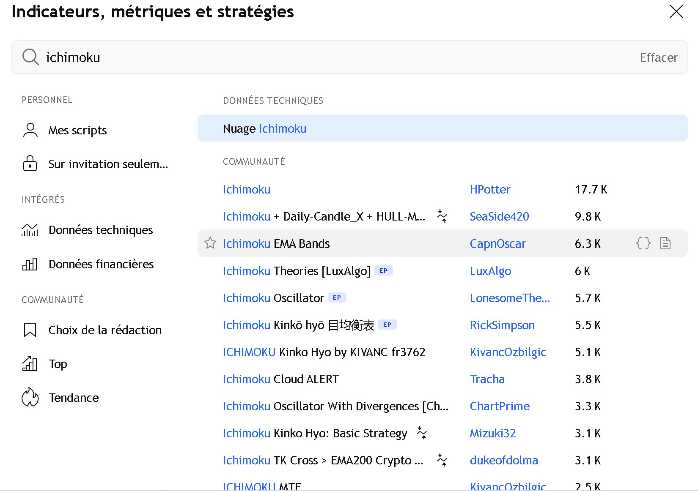Select Données techniques category
This screenshot has height=491, width=698.
pos(100,230)
